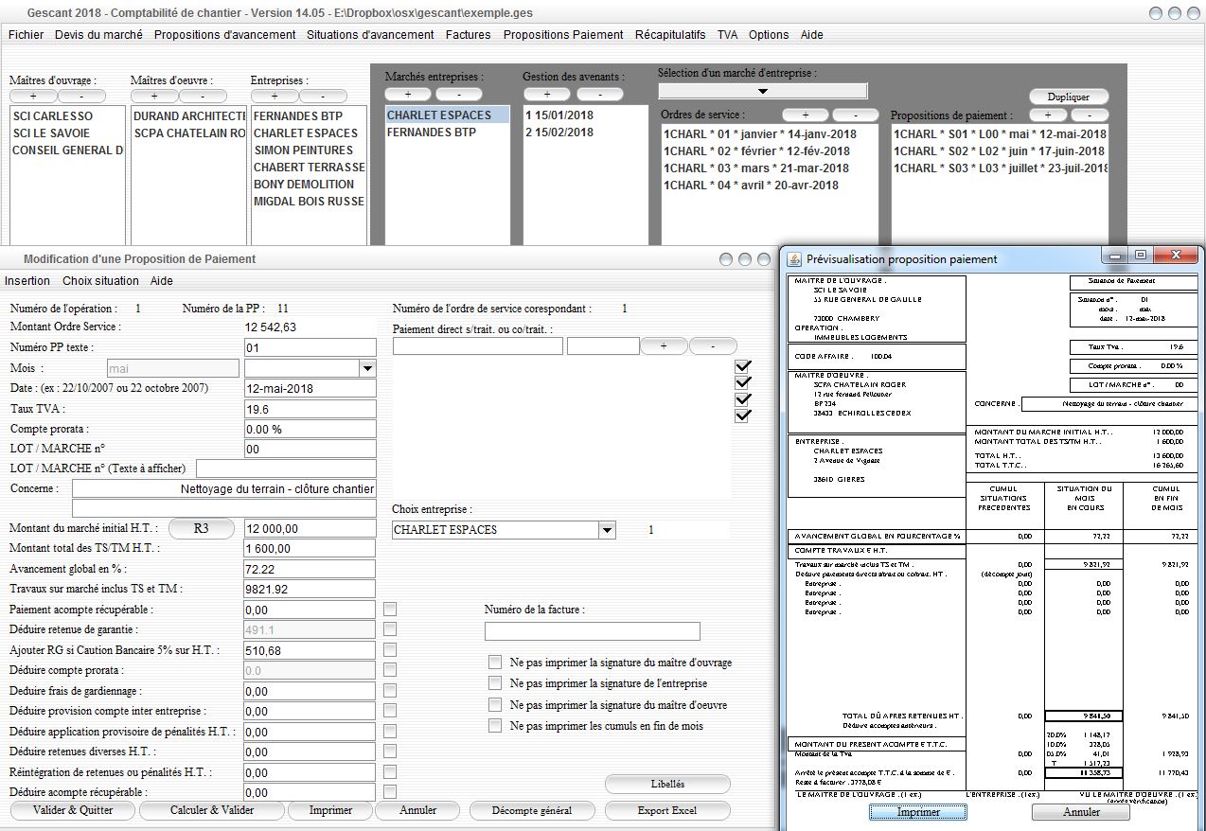The height and width of the screenshot is (831, 1206).
Task: Tick the Deduire frais de gardiennage checkbox
Action: pyautogui.click(x=390, y=691)
